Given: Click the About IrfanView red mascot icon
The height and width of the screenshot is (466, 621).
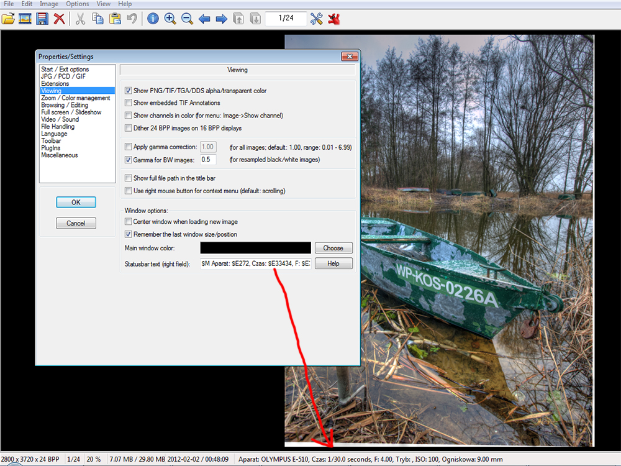Looking at the screenshot, I should tap(334, 19).
